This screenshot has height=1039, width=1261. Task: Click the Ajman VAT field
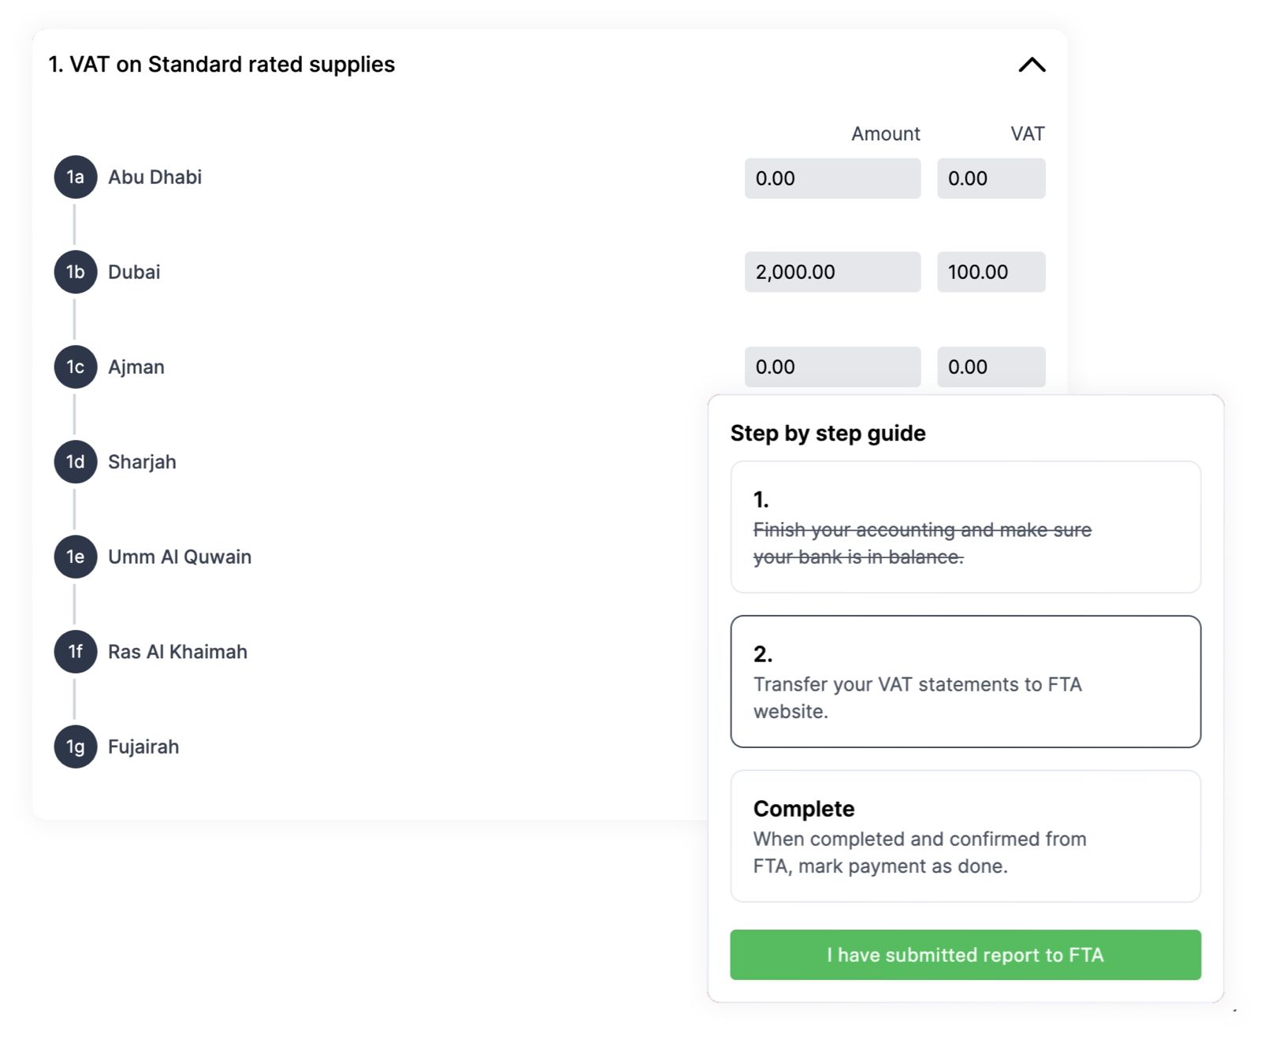(x=991, y=367)
